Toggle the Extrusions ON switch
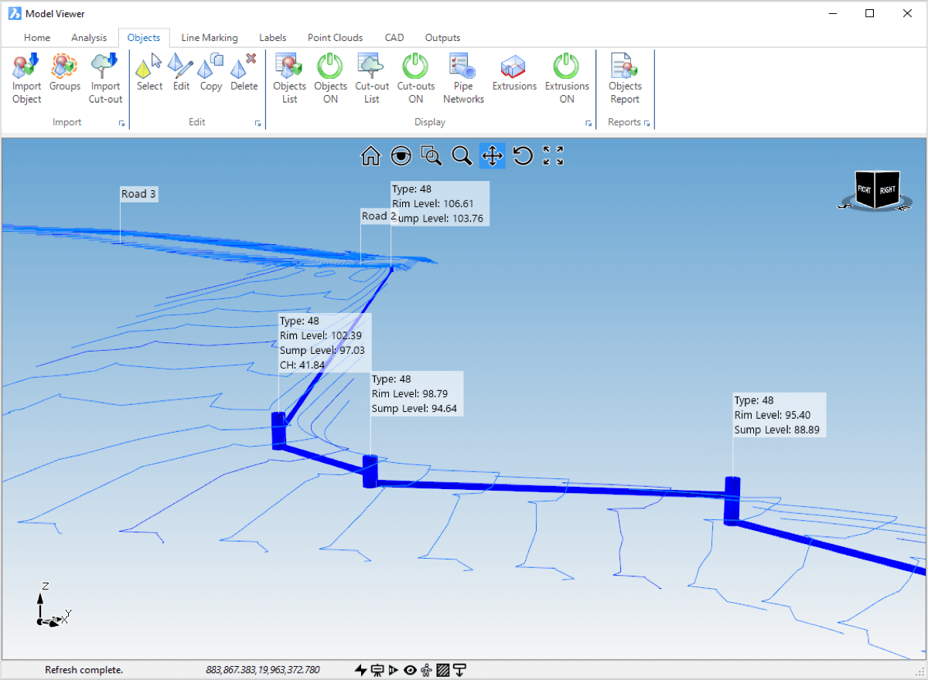928x680 pixels. pos(567,79)
